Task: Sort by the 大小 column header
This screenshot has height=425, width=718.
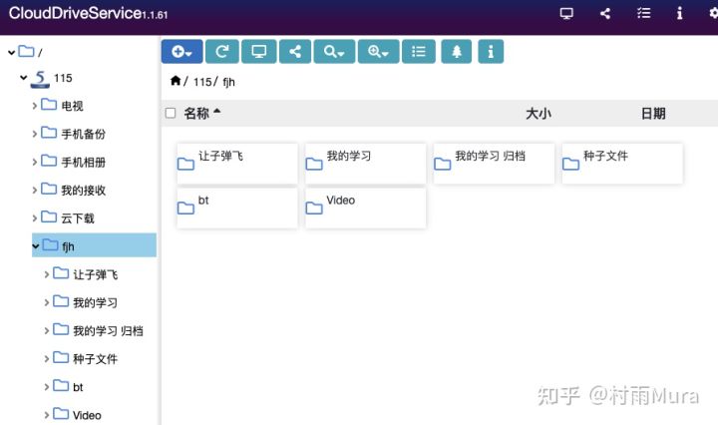Action: click(x=538, y=113)
